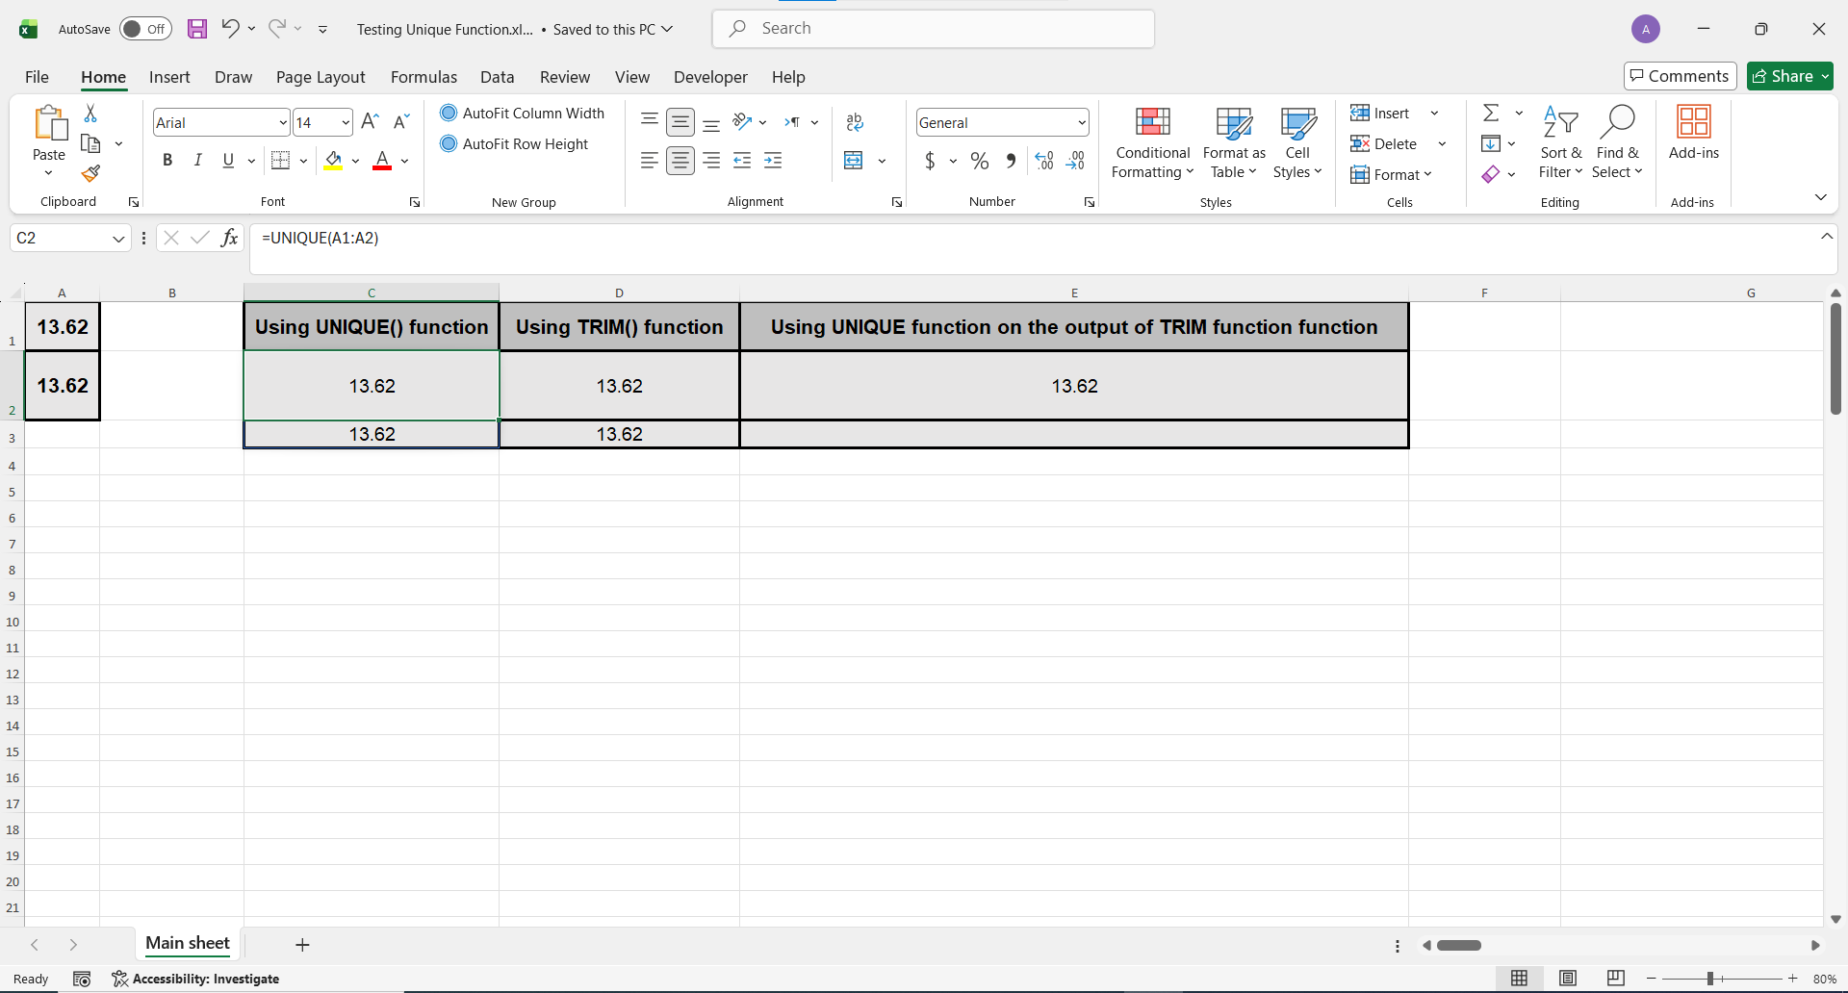Image resolution: width=1848 pixels, height=993 pixels.
Task: Click the Search input box
Action: 934,29
